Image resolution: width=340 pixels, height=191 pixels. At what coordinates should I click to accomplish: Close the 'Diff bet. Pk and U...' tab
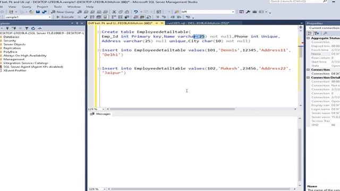pyautogui.click(x=162, y=23)
